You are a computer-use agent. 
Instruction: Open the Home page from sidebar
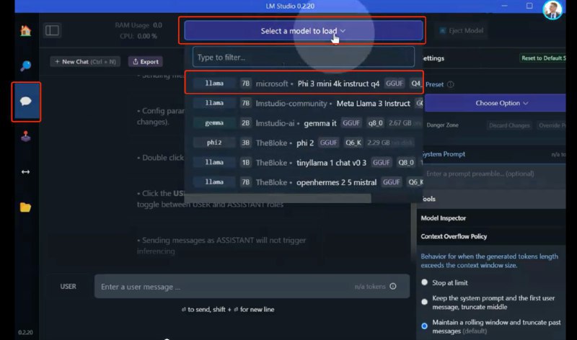pyautogui.click(x=26, y=30)
